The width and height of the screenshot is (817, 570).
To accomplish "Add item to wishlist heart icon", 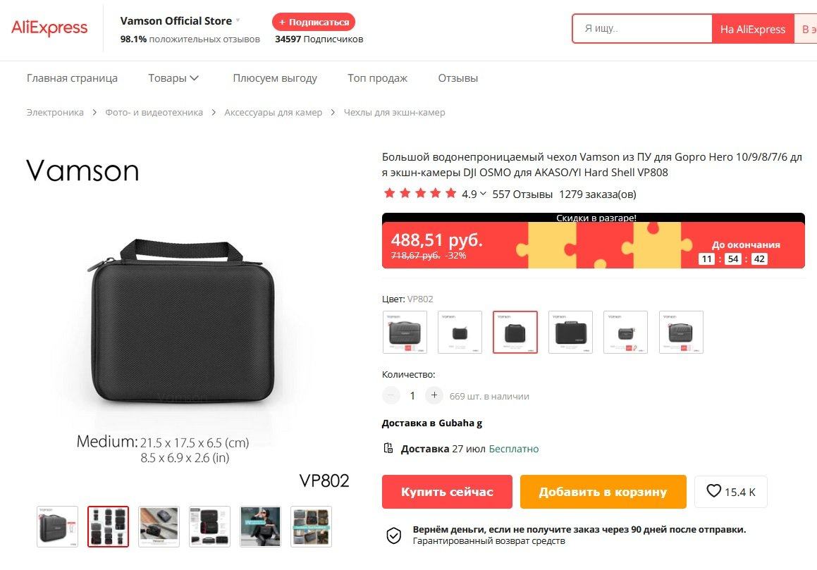I will point(713,491).
